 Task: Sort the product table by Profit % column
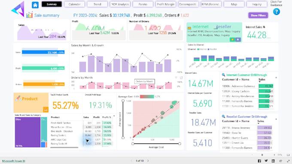[x=106, y=117]
